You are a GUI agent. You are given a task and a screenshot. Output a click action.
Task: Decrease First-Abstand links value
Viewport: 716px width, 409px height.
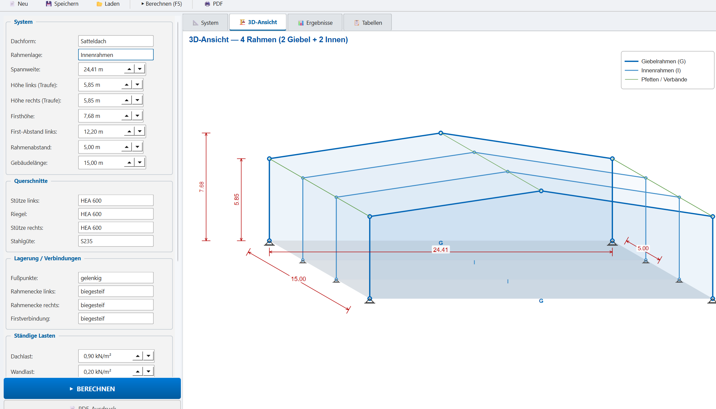point(140,131)
